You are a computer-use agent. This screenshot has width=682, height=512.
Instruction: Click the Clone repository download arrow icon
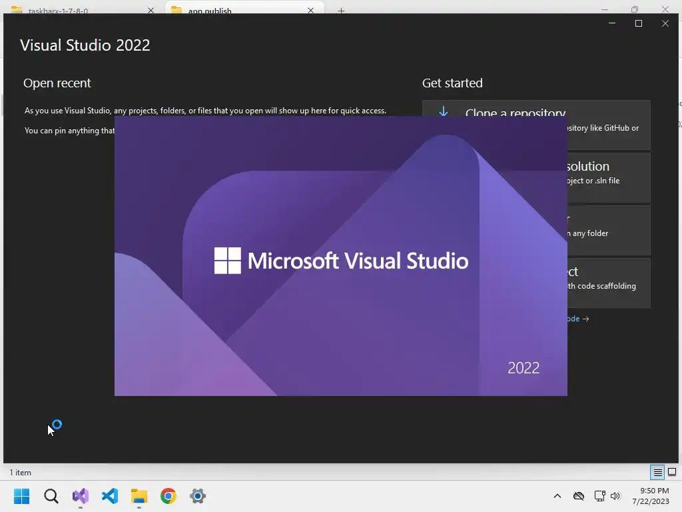coord(443,111)
